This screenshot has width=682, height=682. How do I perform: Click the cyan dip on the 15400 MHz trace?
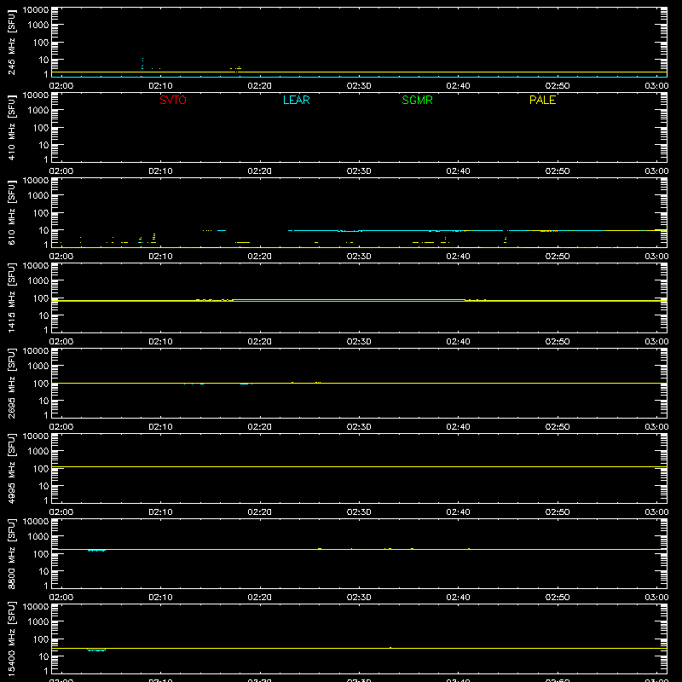click(x=96, y=650)
